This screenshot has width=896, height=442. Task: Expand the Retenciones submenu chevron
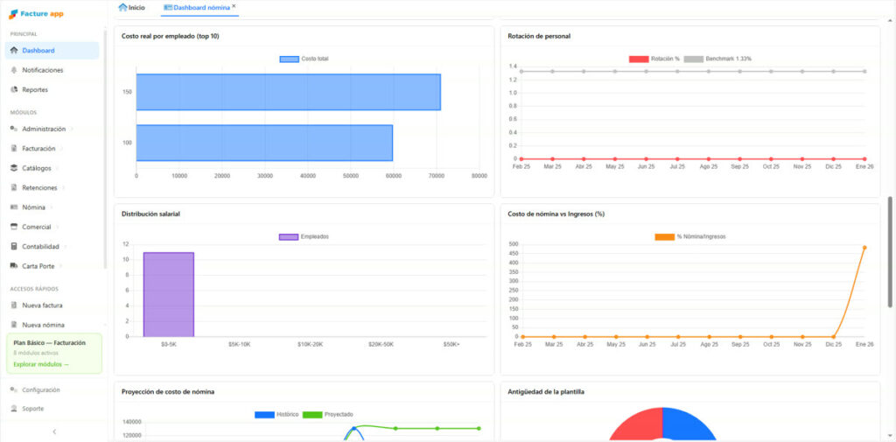[x=63, y=187]
